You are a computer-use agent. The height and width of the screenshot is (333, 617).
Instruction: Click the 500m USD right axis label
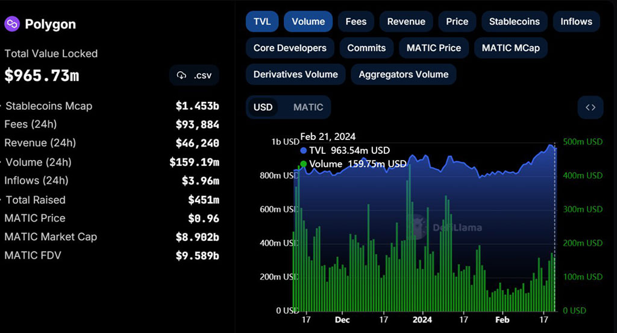click(583, 142)
